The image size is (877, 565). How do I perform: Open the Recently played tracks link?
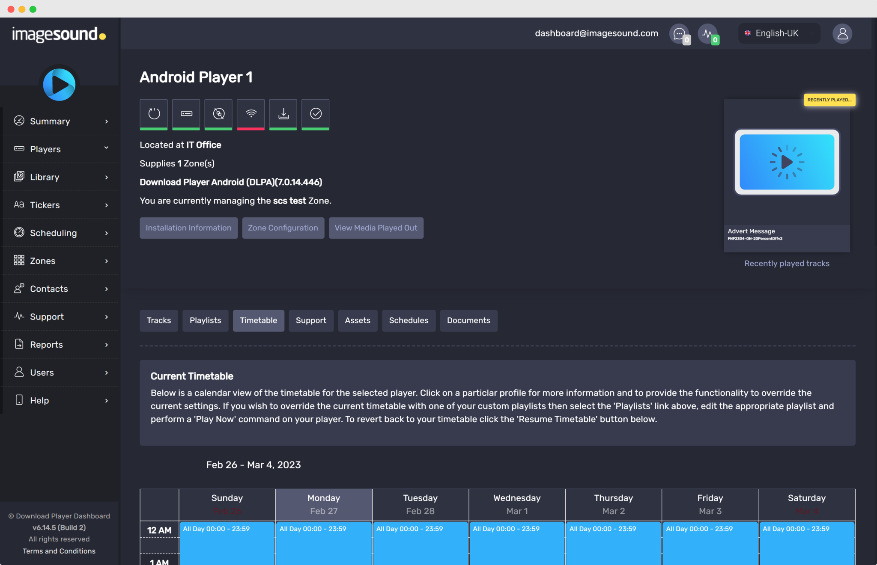click(787, 263)
